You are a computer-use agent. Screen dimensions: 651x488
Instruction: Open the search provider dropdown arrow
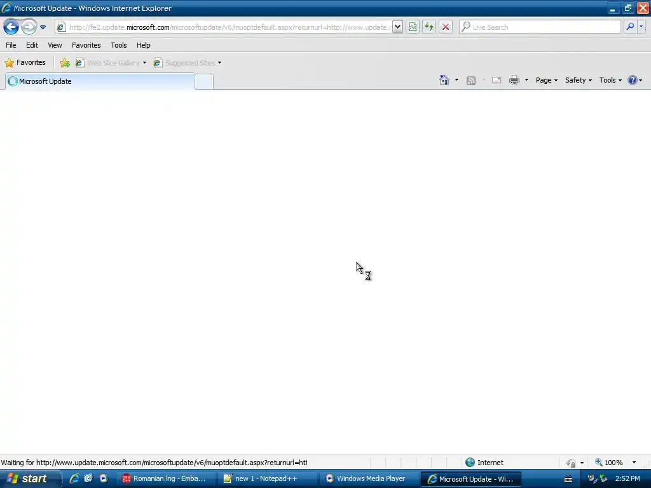641,27
